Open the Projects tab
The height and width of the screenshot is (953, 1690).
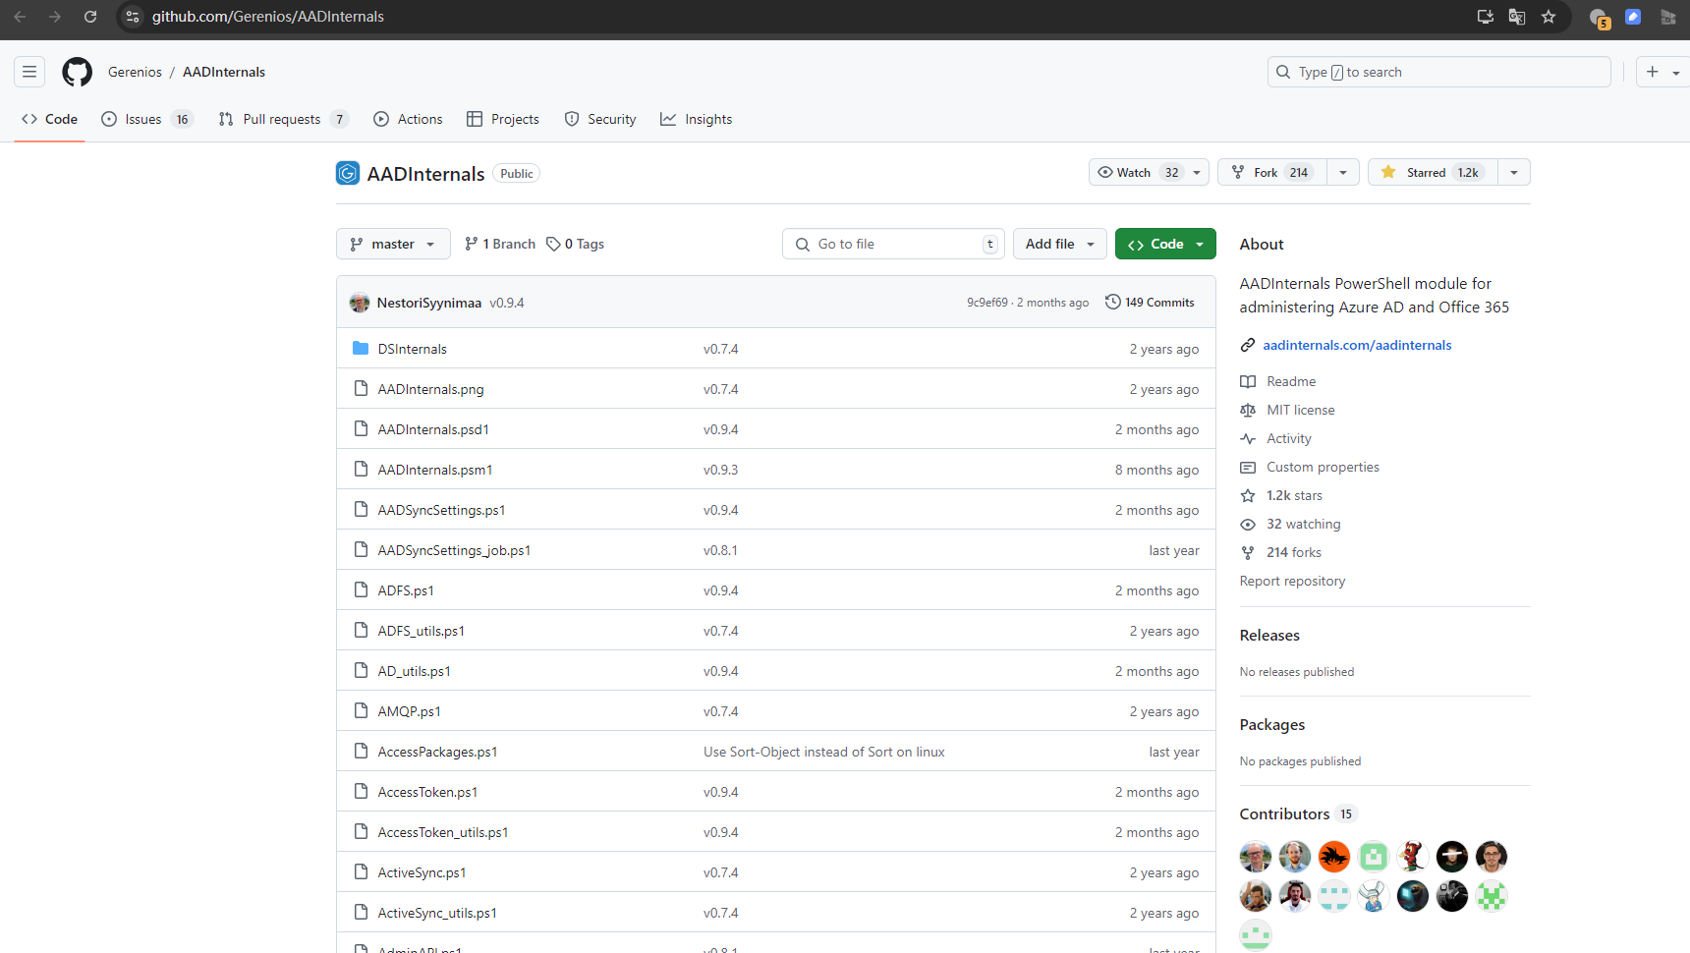pos(502,119)
